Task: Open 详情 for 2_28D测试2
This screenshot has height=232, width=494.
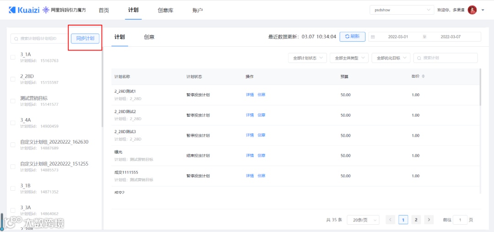Action: click(250, 115)
